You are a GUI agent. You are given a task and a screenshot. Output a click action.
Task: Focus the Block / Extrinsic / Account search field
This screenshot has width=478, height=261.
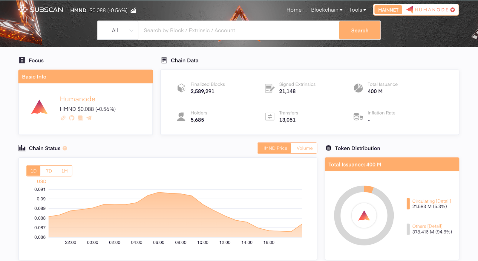(x=238, y=30)
